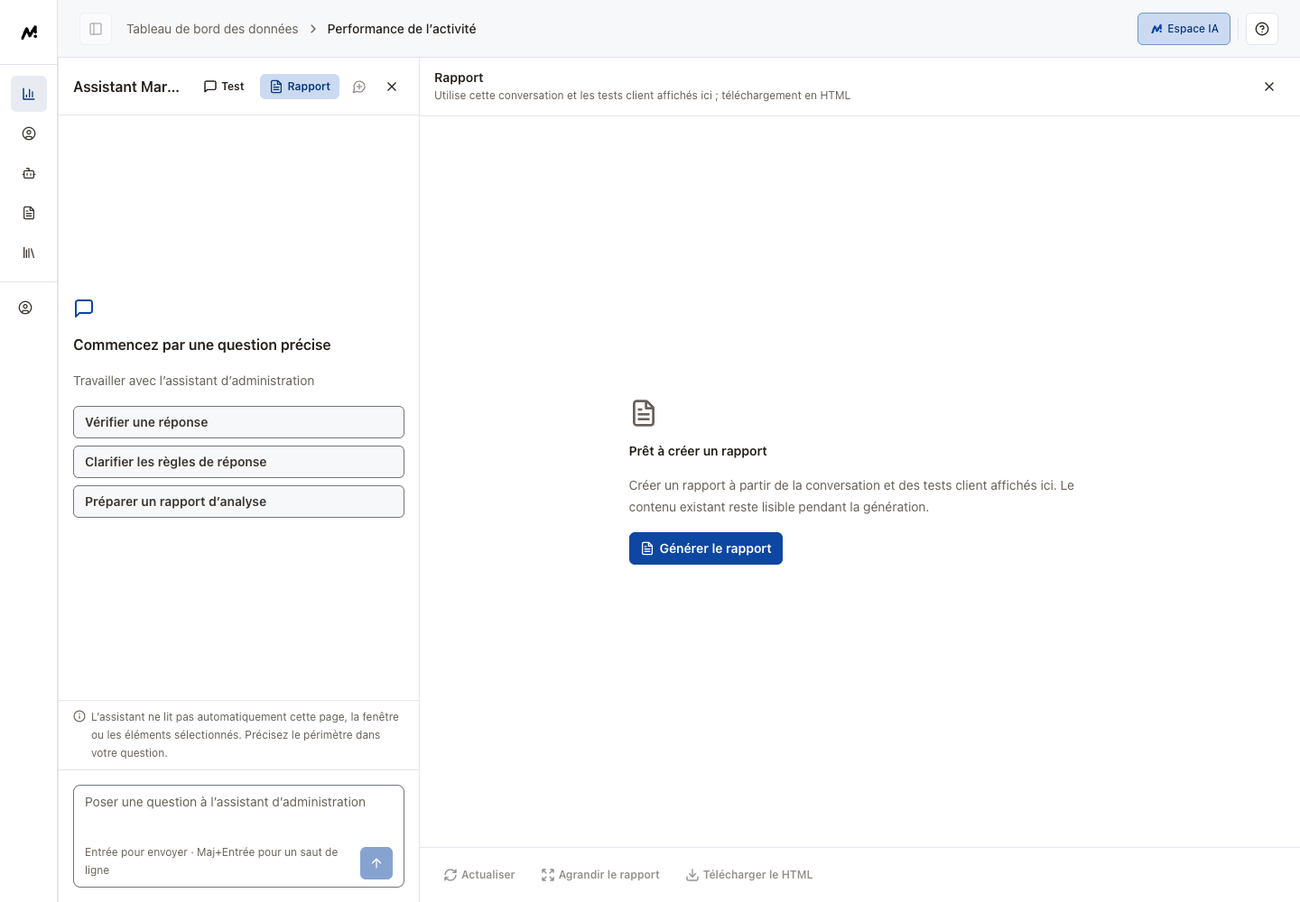This screenshot has width=1300, height=902.
Task: Click Actualiser in the report footer
Action: tap(479, 875)
